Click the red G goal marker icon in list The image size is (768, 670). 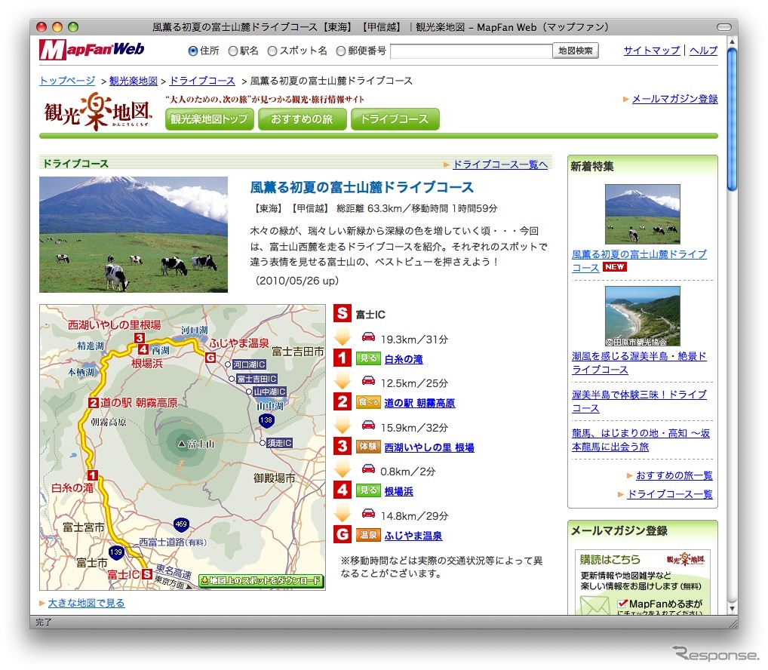coord(342,535)
